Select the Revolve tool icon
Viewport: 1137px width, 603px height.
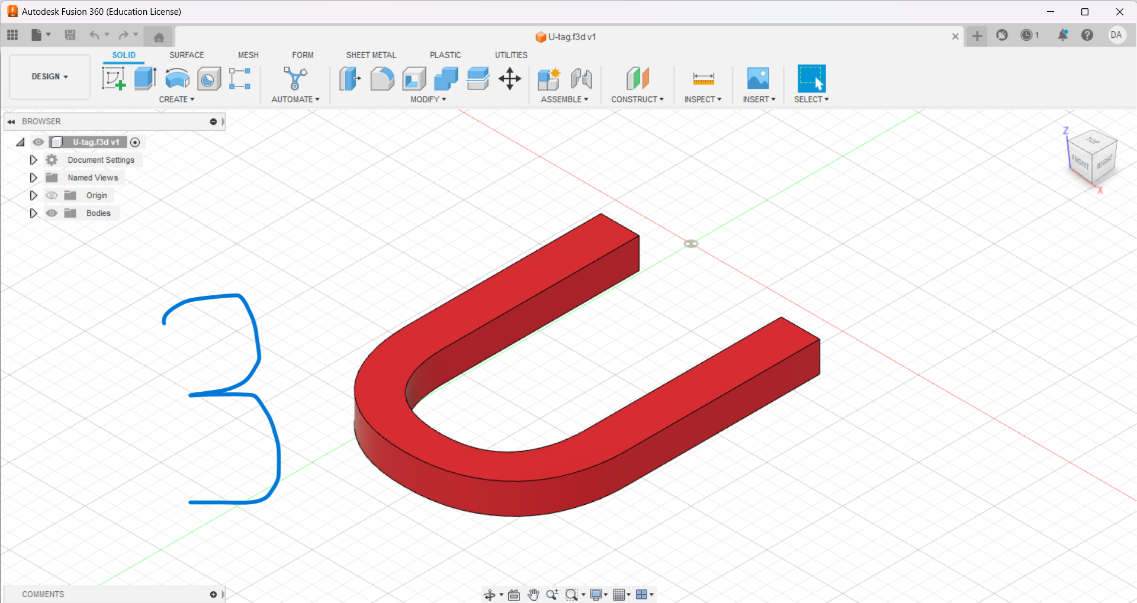point(177,78)
